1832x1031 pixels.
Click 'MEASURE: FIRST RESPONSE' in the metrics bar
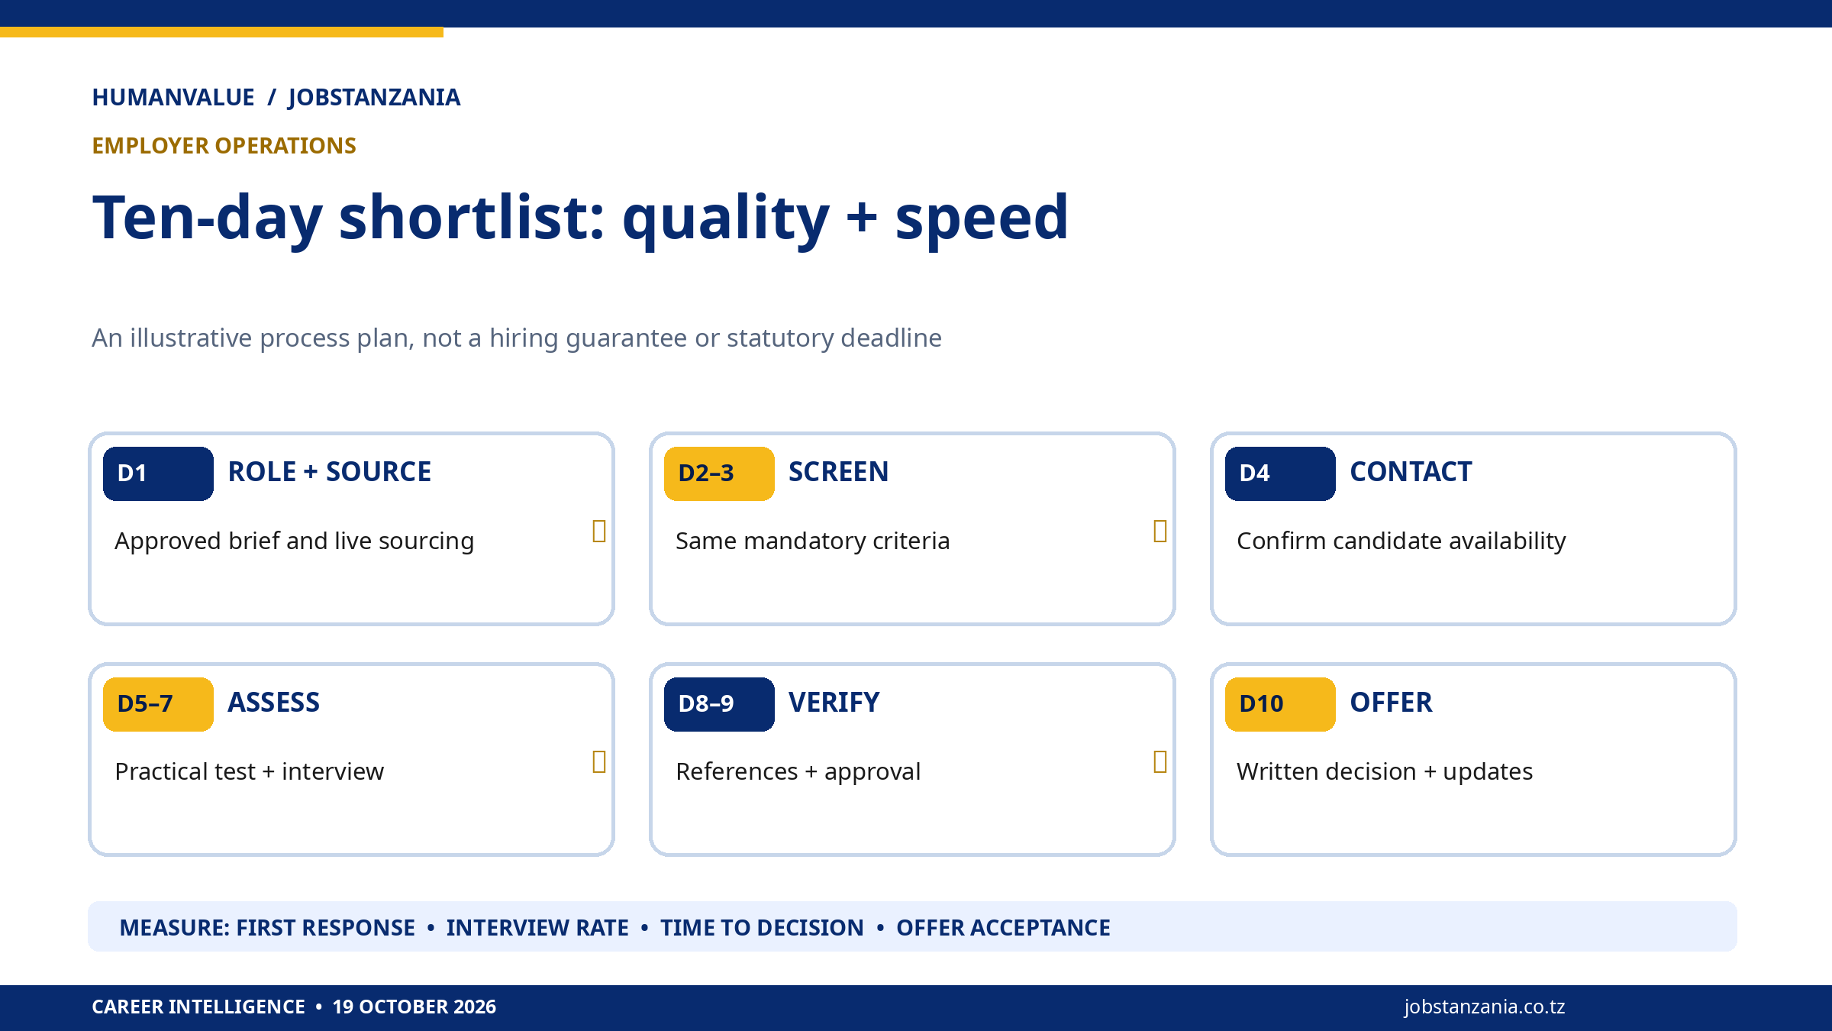267,928
